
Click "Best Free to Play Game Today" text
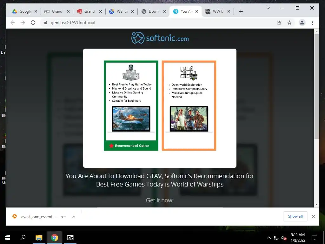coord(132,85)
